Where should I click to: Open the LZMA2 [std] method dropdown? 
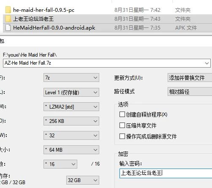click(x=71, y=107)
